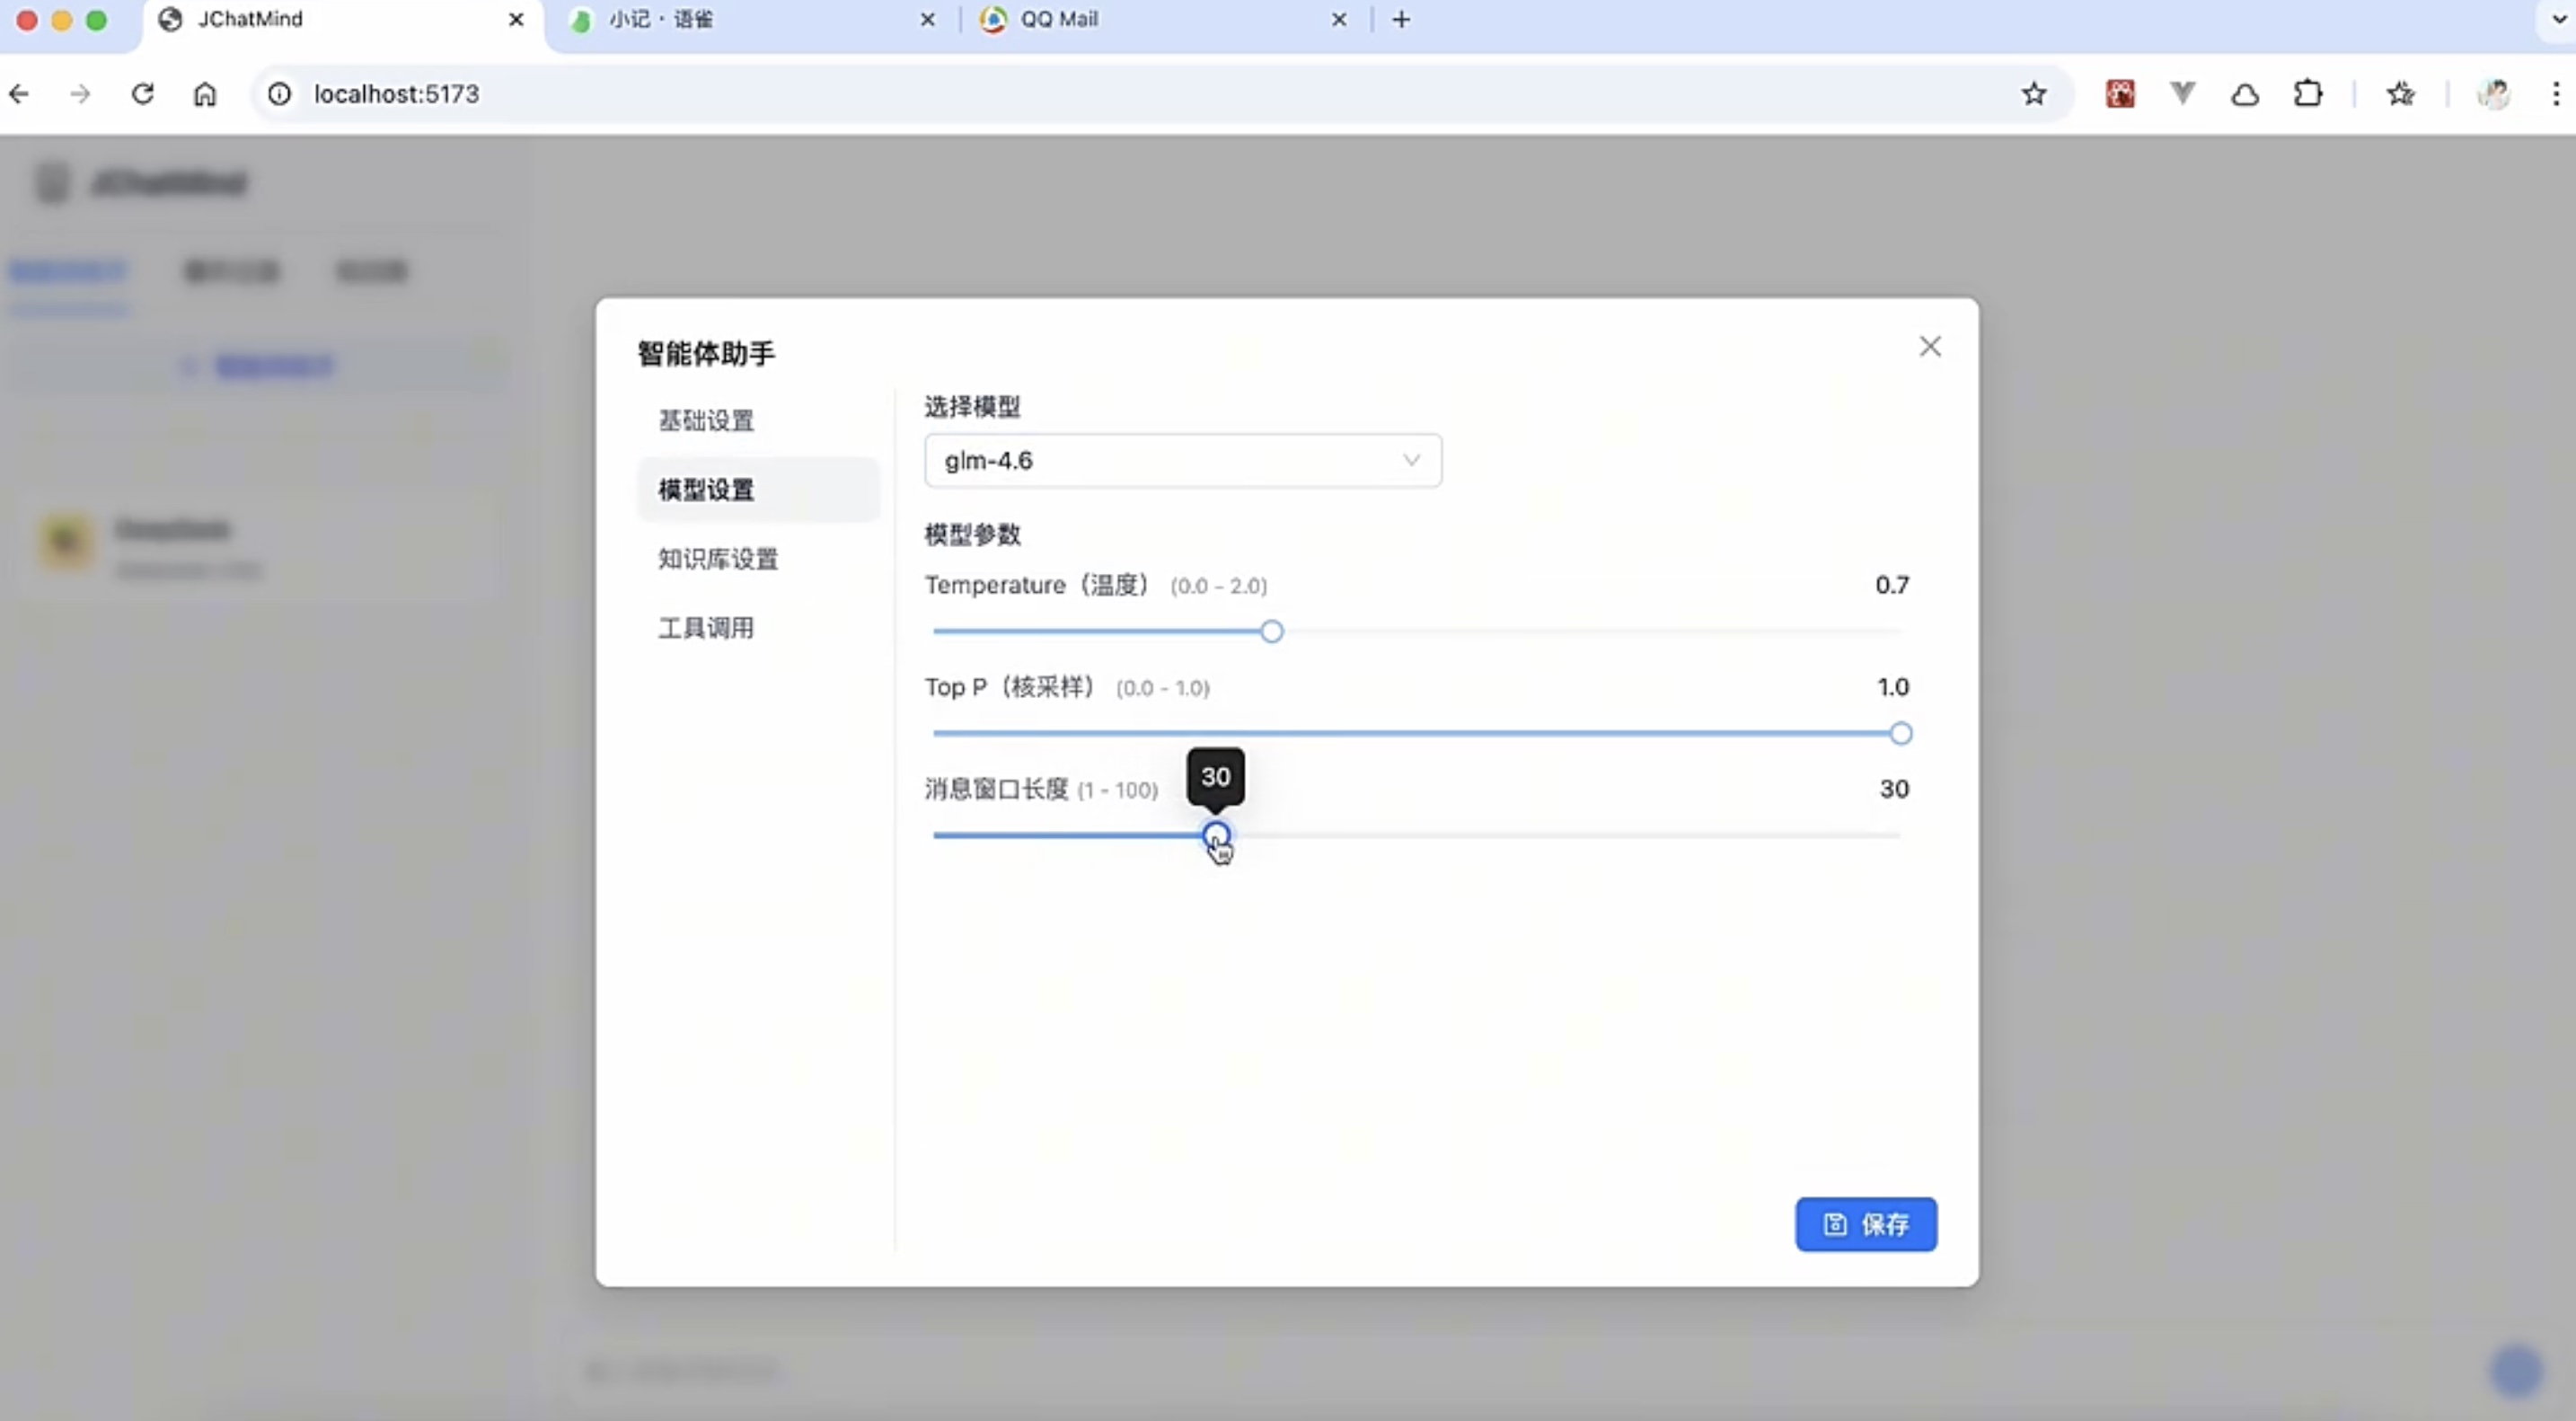This screenshot has height=1421, width=2576.
Task: Click the Temperature slider handle
Action: (x=1271, y=632)
